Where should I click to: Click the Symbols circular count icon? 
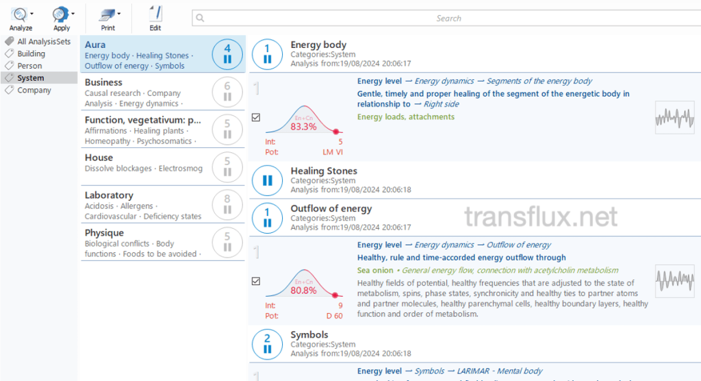pyautogui.click(x=268, y=344)
